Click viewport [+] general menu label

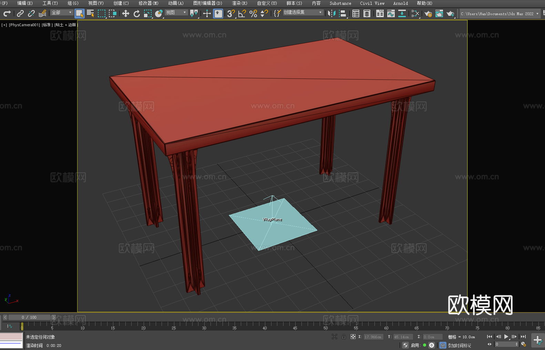point(4,25)
